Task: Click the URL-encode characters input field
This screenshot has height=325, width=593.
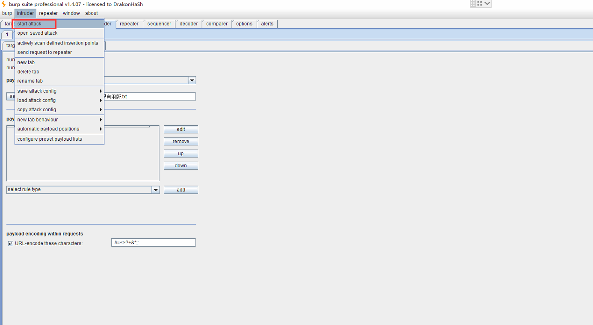Action: (153, 242)
